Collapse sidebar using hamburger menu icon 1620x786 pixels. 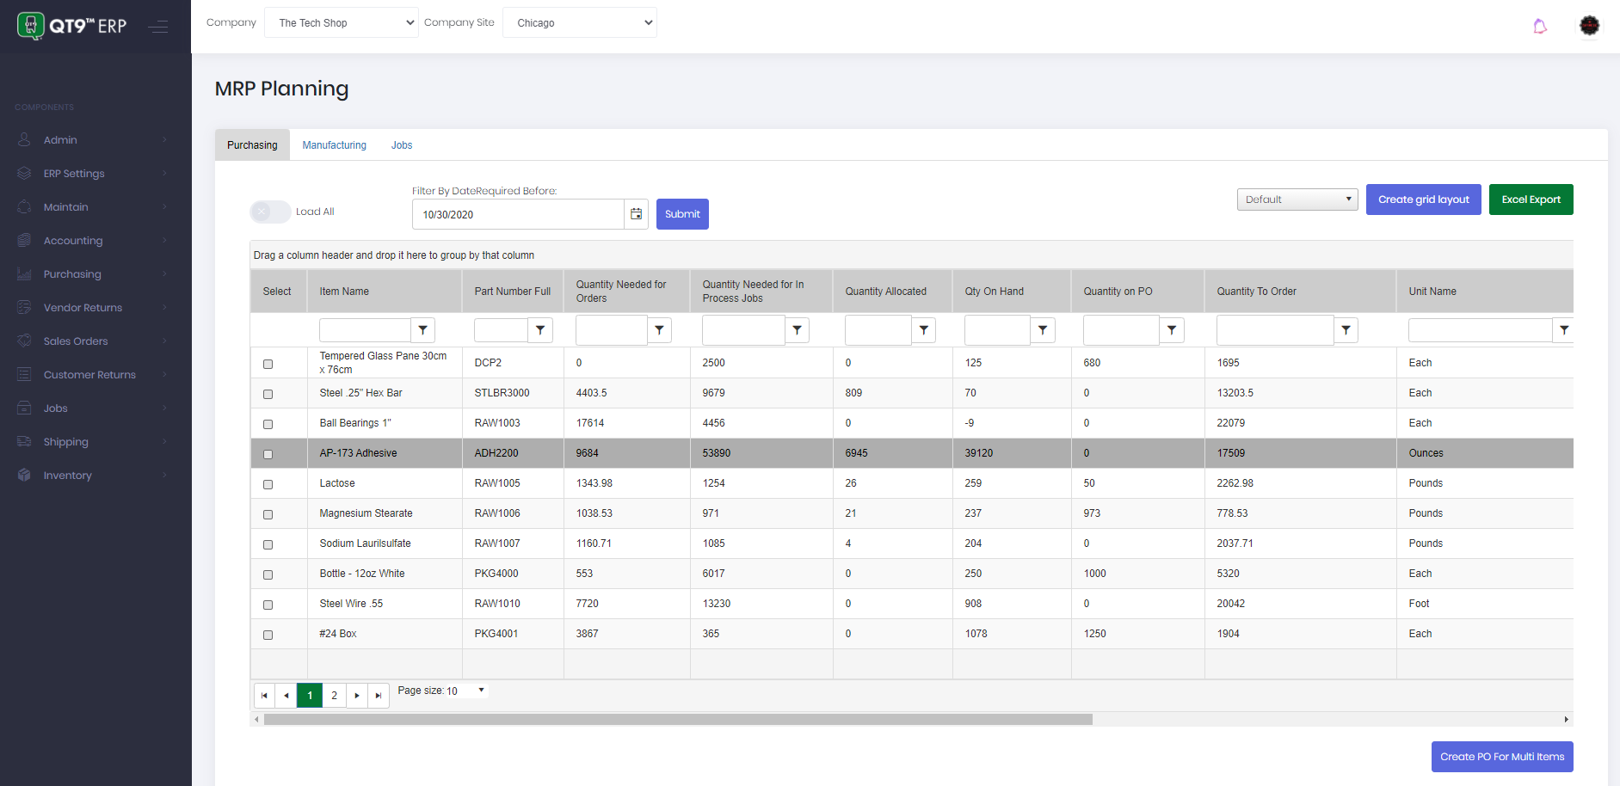pyautogui.click(x=157, y=27)
